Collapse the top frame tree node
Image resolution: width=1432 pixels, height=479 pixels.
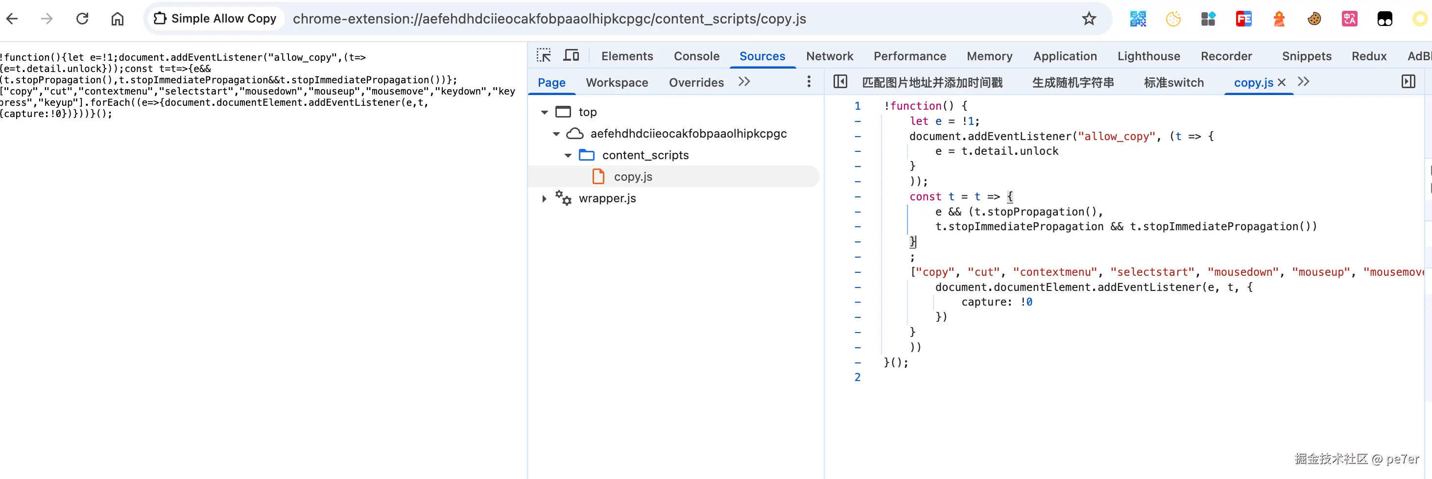(544, 112)
